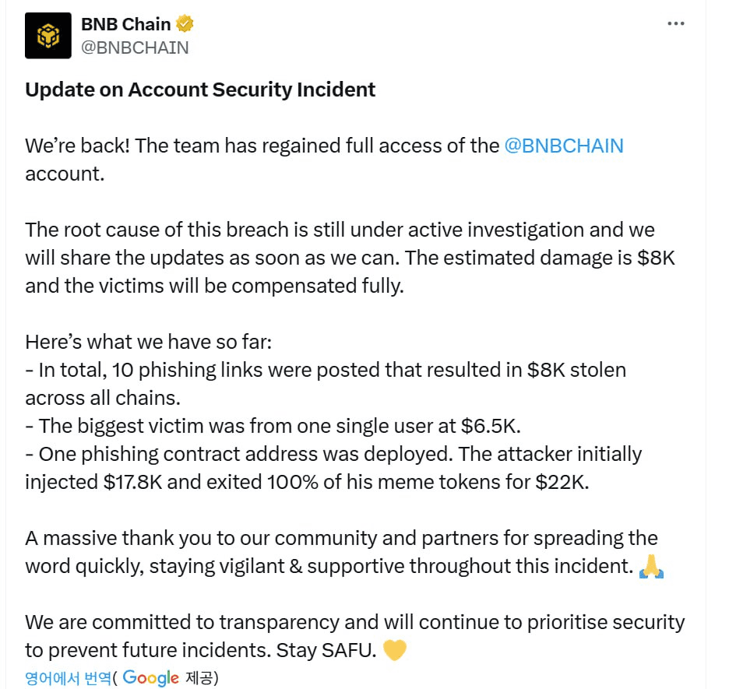Click the @BNBCHAIN handle under the name
Viewport: 729px width, 689px height.
tap(135, 47)
